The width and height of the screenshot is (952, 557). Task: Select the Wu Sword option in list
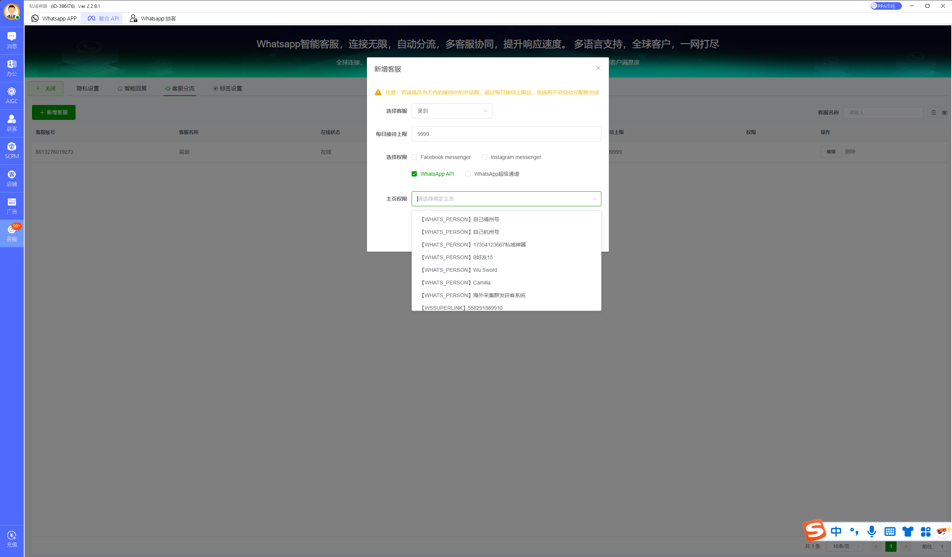pyautogui.click(x=485, y=270)
